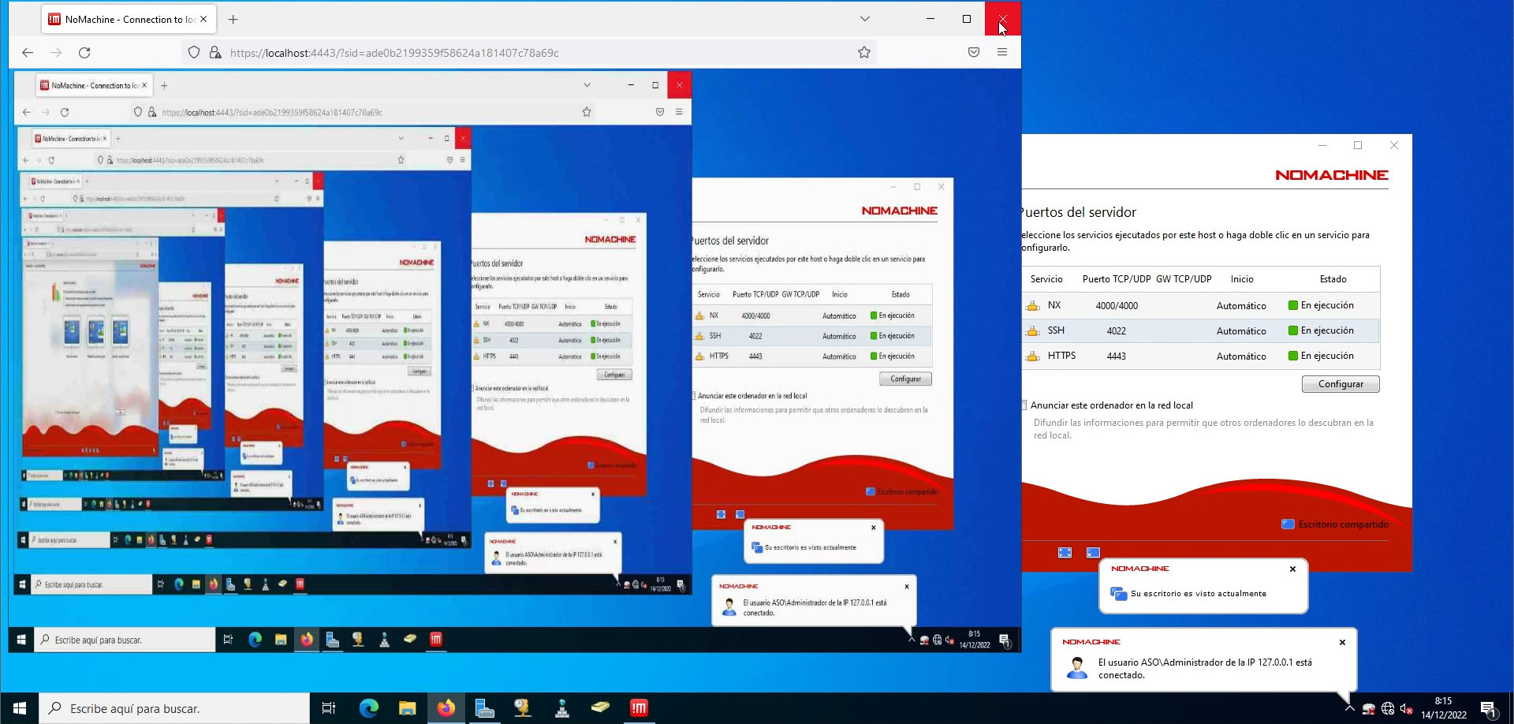Viewport: 1514px width, 724px height.
Task: Select the SSH service row in rightmost NoMachine window
Action: [1199, 330]
